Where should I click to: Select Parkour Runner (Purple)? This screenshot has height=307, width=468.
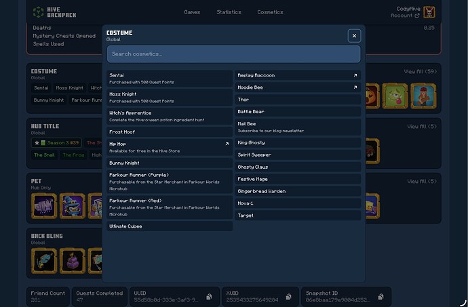coord(170,182)
